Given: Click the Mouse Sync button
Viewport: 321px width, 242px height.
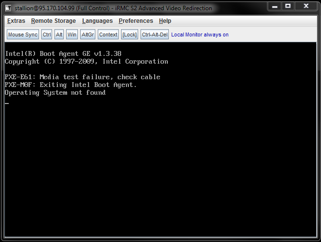Looking at the screenshot, I should [23, 35].
